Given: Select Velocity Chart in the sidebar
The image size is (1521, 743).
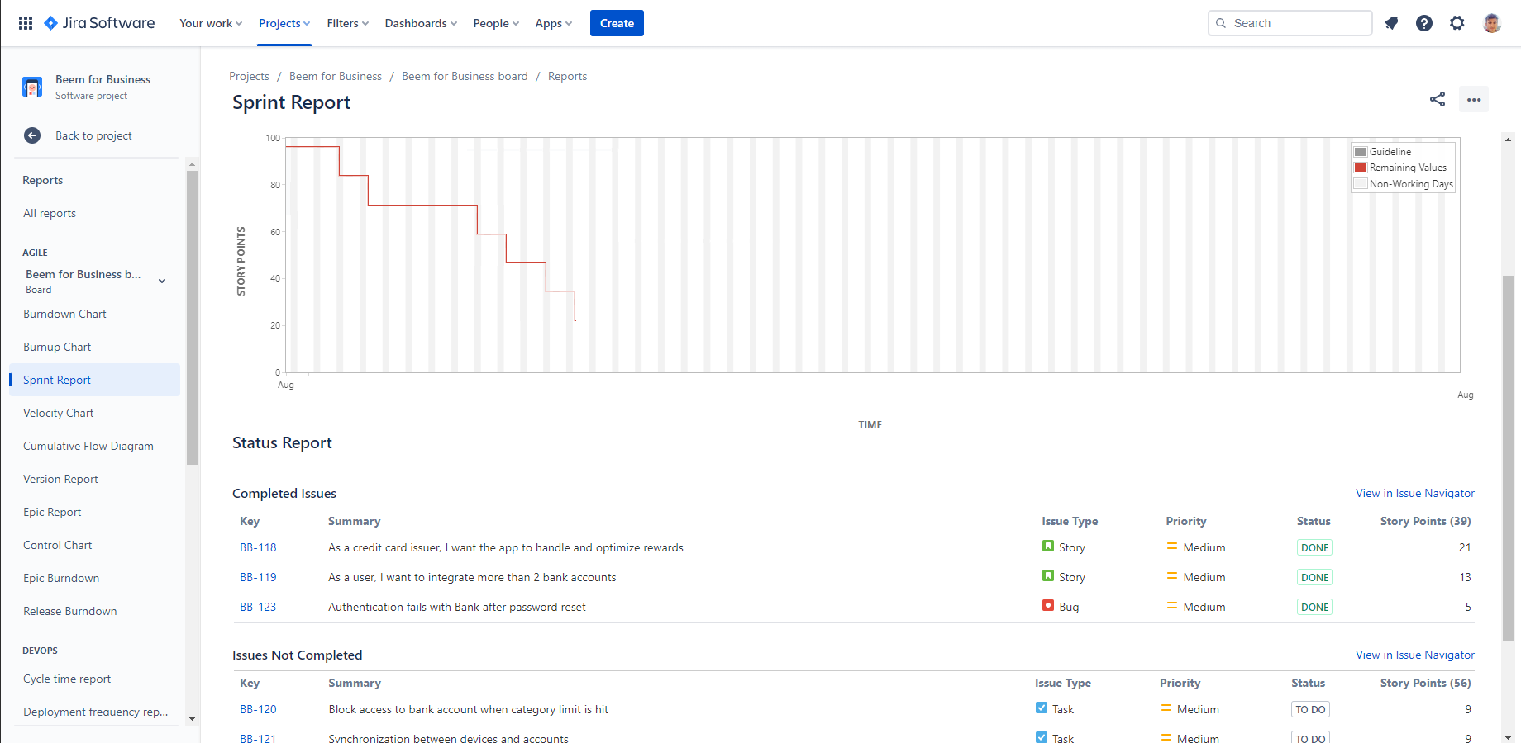Looking at the screenshot, I should [58, 412].
